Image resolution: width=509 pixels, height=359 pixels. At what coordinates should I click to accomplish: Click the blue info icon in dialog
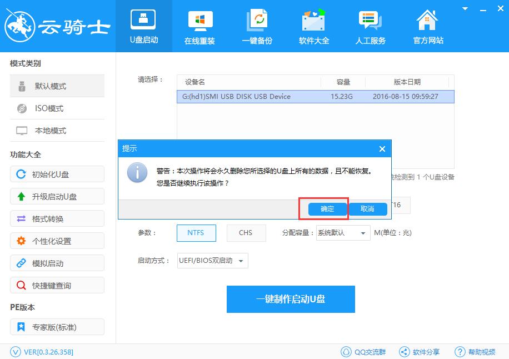tap(137, 172)
